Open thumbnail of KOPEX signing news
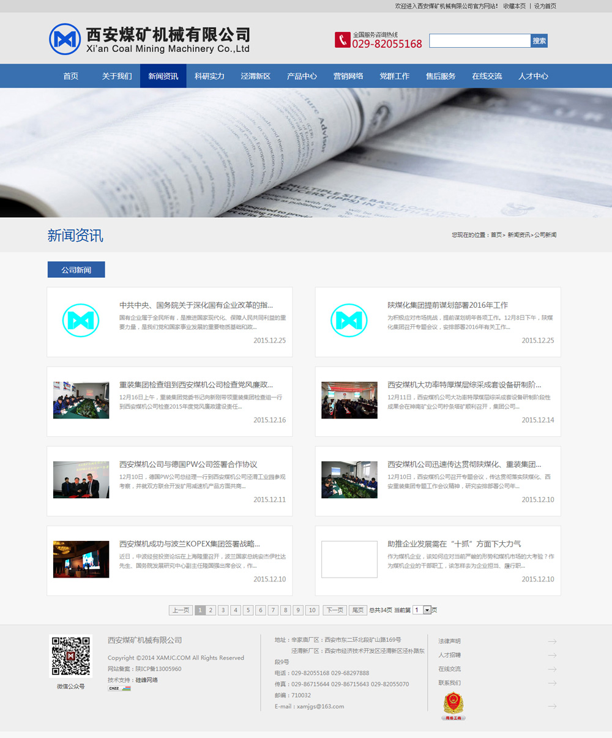Viewport: 612px width, 738px height. [81, 559]
